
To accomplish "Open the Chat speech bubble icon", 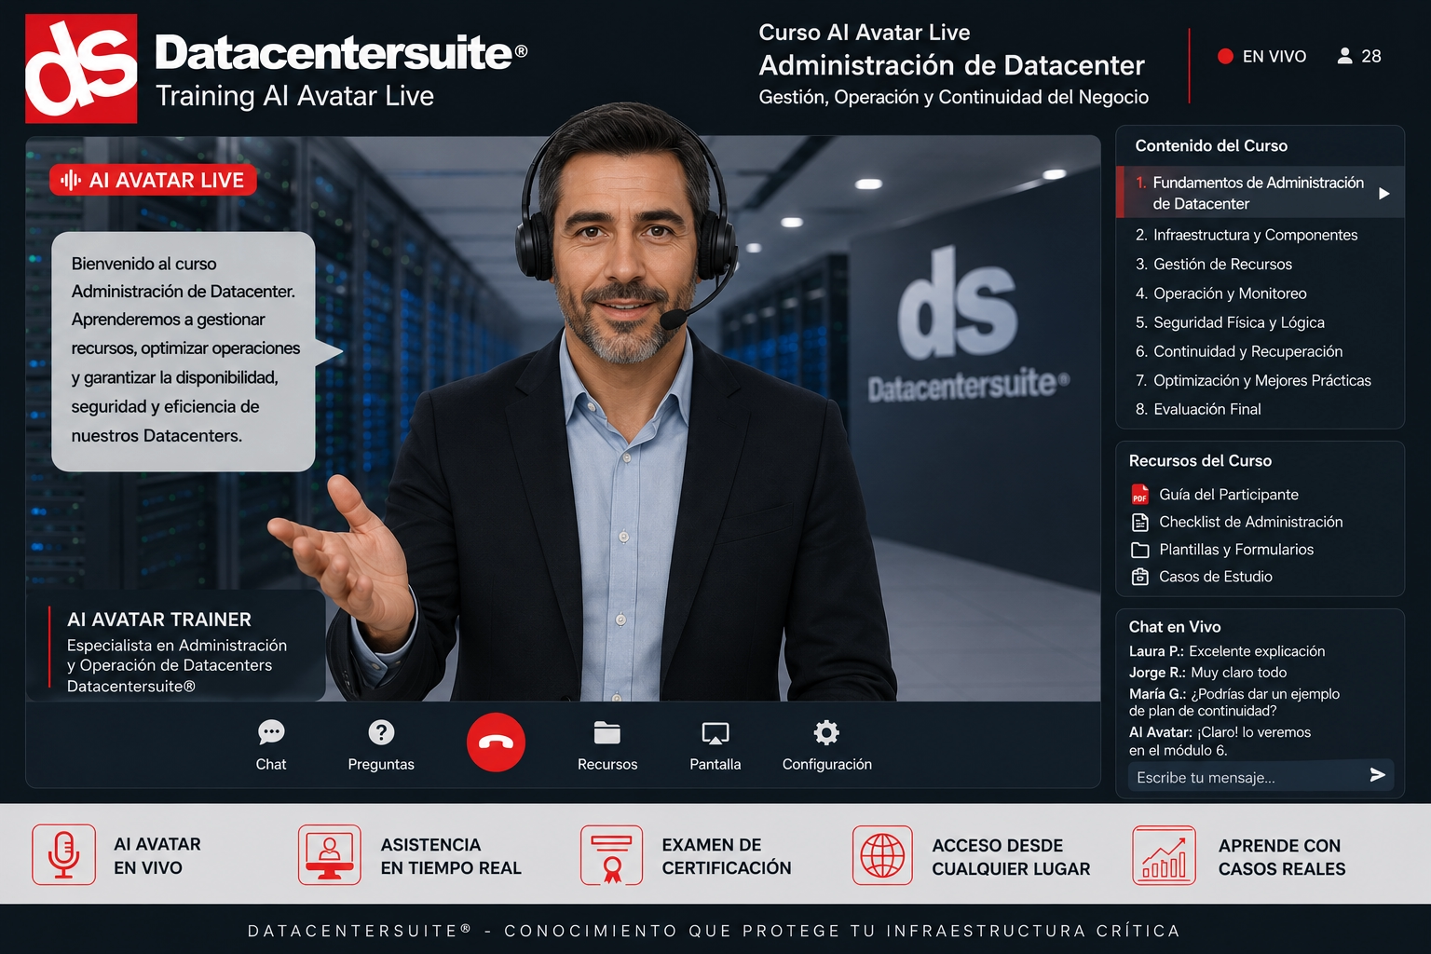I will click(271, 732).
